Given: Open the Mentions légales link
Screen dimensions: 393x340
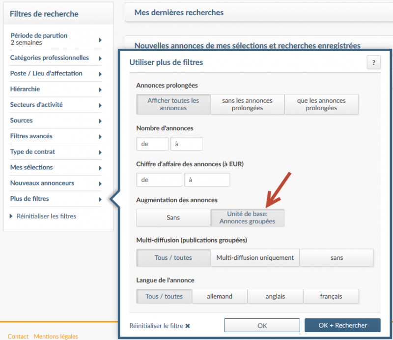Looking at the screenshot, I should click(56, 336).
